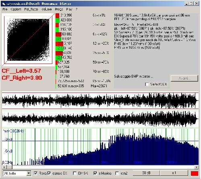This screenshot has height=179, width=201.
Task: Enable the sen2 checkbox
Action: click(117, 173)
